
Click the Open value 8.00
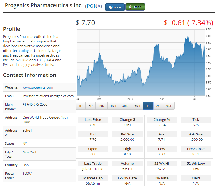(x=93, y=154)
